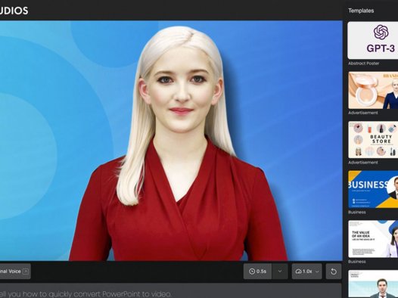The image size is (398, 298).
Task: Select the cosmetics compact Advertisement template
Action: coord(372,90)
